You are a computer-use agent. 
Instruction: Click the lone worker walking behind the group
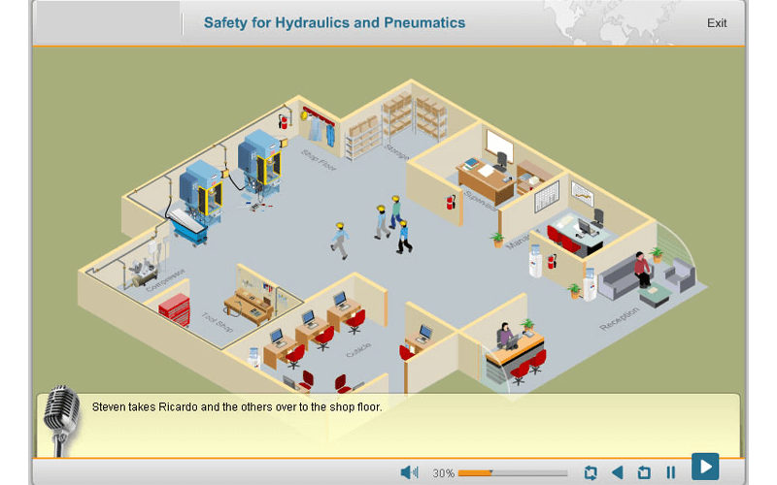(x=340, y=240)
